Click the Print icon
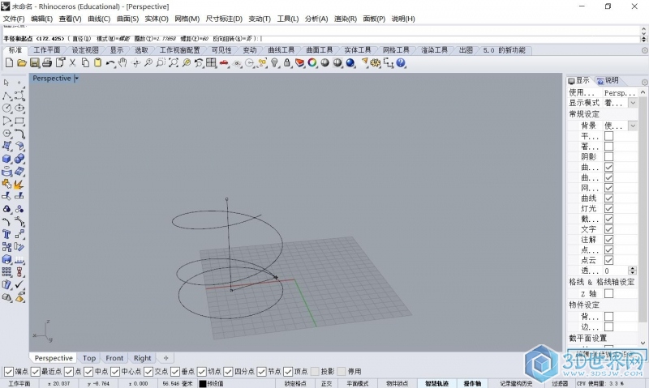Screen dimensions: 649x388 coord(47,63)
